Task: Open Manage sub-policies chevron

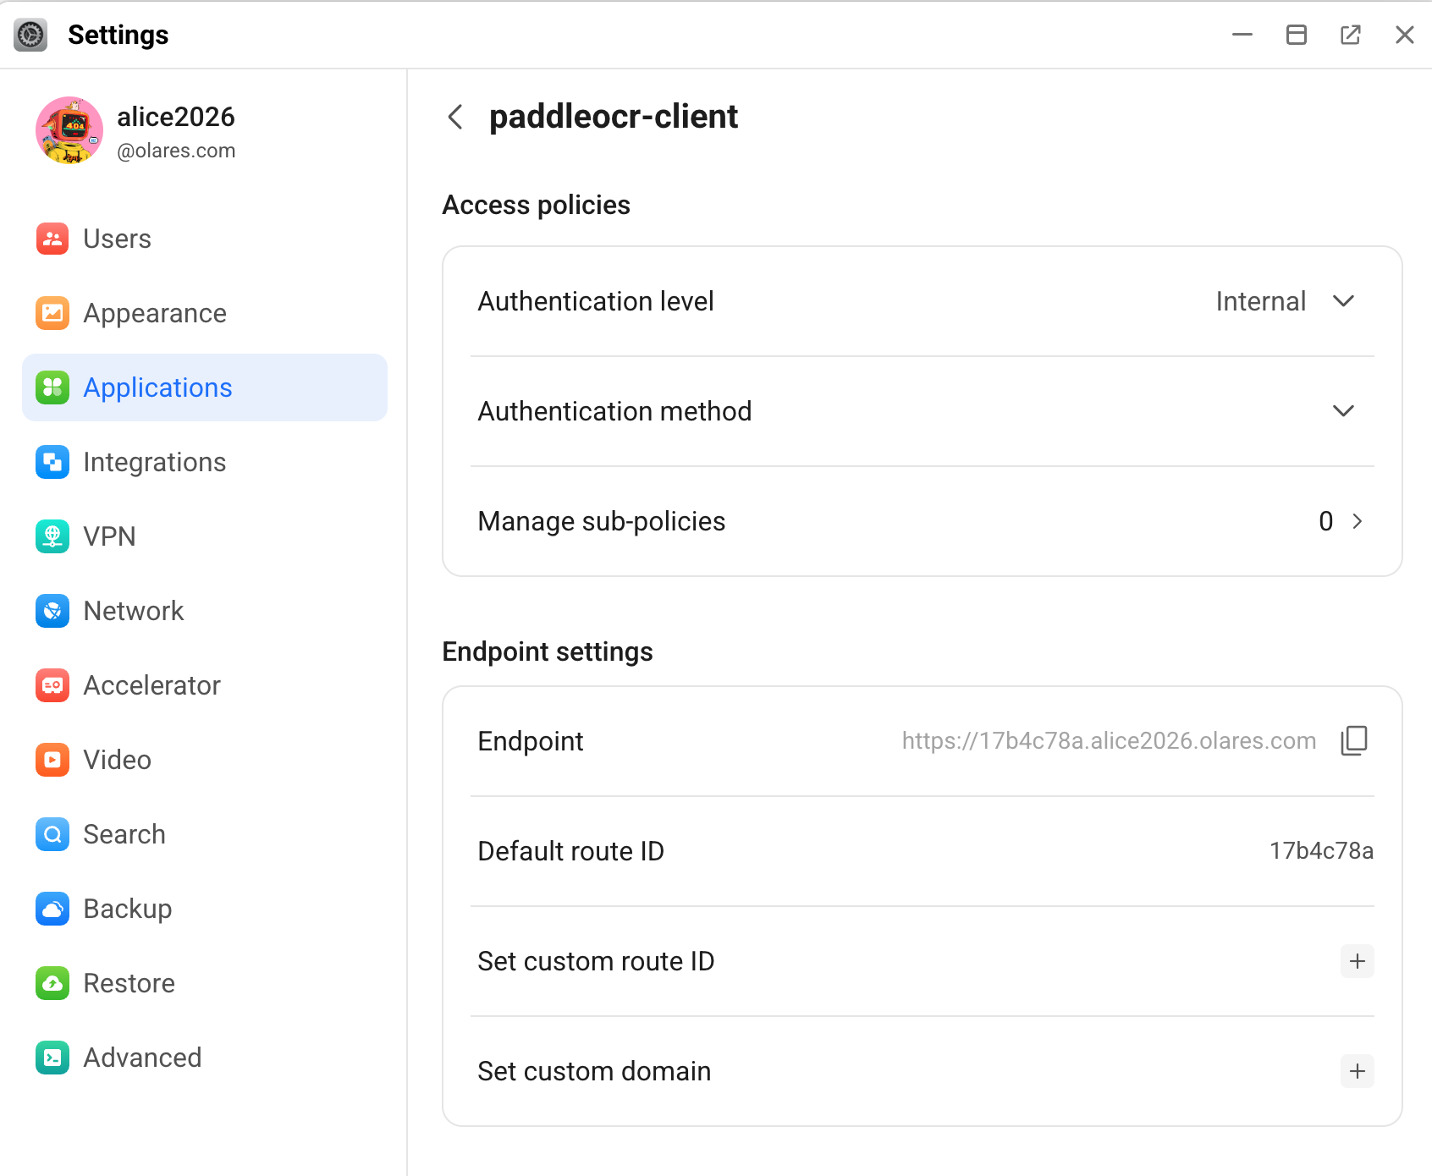Action: click(x=1358, y=521)
